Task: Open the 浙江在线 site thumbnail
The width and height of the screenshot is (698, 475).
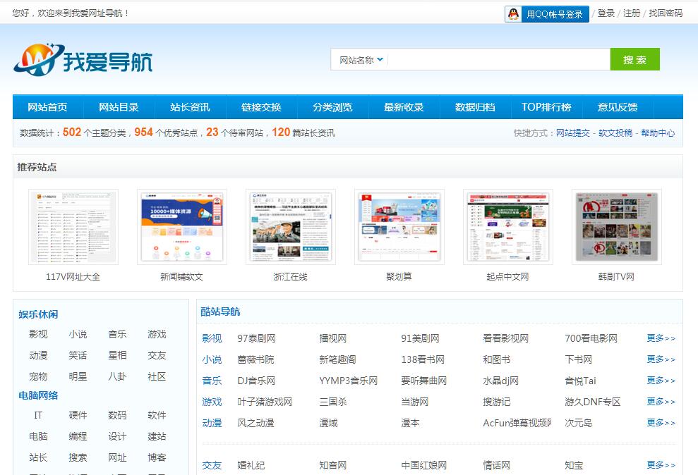Action: (291, 227)
